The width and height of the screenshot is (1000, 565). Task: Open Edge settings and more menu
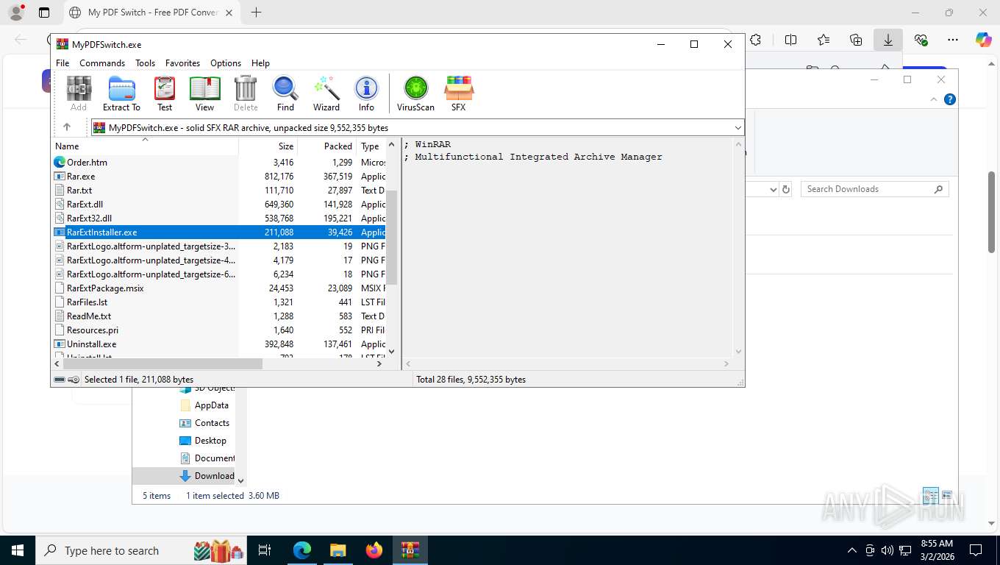pyautogui.click(x=953, y=40)
